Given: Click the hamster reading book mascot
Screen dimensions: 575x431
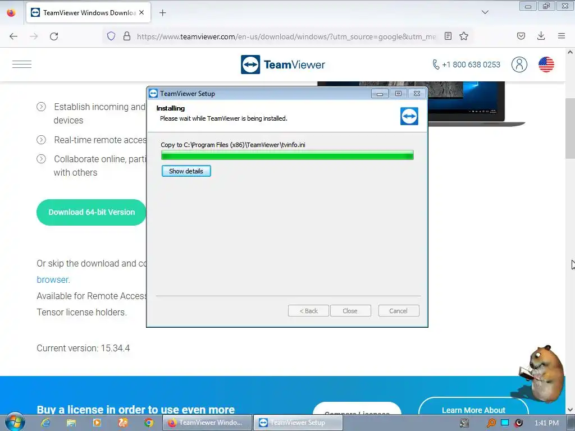Looking at the screenshot, I should (541, 373).
